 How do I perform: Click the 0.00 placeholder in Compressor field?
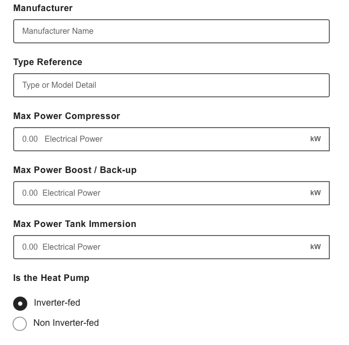coord(30,139)
